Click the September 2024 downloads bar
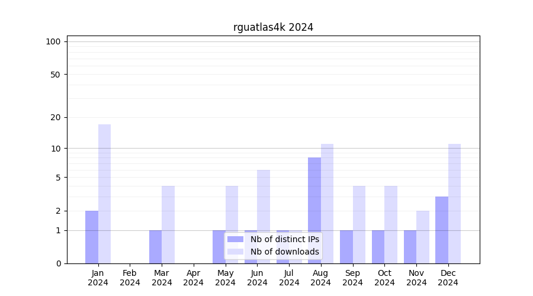 tap(359, 224)
